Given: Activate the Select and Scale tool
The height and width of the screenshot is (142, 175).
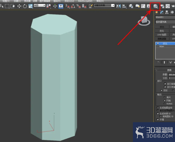Looking at the screenshot, I should click(30, 6).
